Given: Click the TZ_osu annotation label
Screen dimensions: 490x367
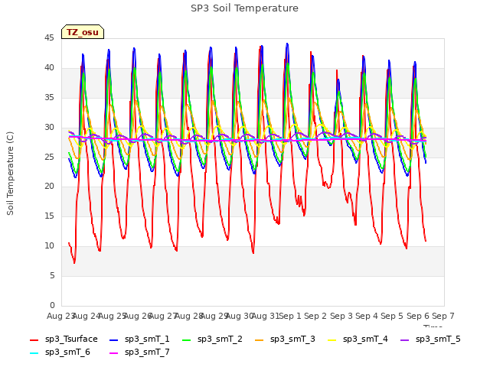Looking at the screenshot, I should click(x=83, y=32).
